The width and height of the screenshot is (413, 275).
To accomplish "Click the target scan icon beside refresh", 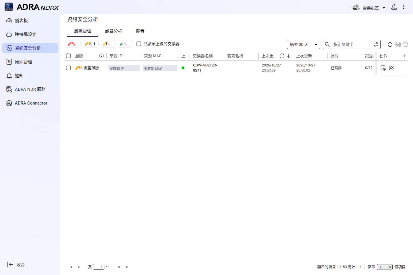I will coord(398,44).
